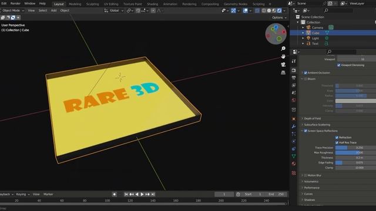Viewport: 376px width, 211px height.
Task: Click the Bloom Color swatch
Action: 355,101
